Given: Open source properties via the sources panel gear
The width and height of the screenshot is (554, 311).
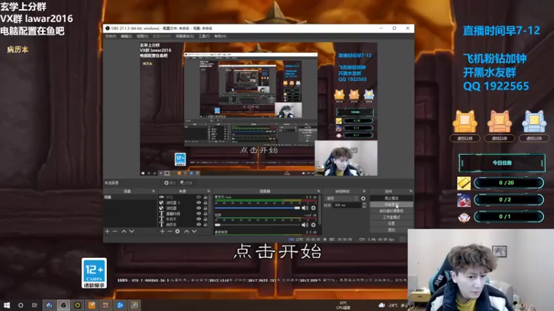Looking at the screenshot, I should [x=177, y=232].
